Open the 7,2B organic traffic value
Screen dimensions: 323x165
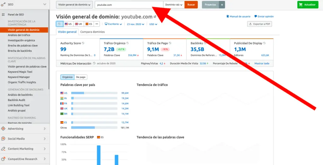click(109, 49)
